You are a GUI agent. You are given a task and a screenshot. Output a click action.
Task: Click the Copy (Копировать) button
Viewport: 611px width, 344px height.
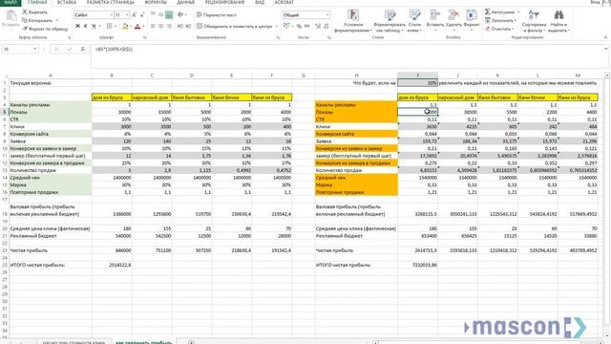click(x=37, y=20)
